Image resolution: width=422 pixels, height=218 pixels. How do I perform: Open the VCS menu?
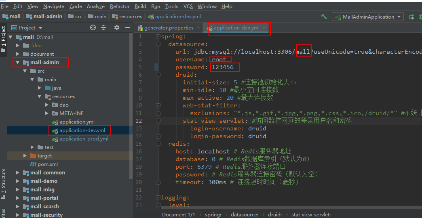point(188,6)
